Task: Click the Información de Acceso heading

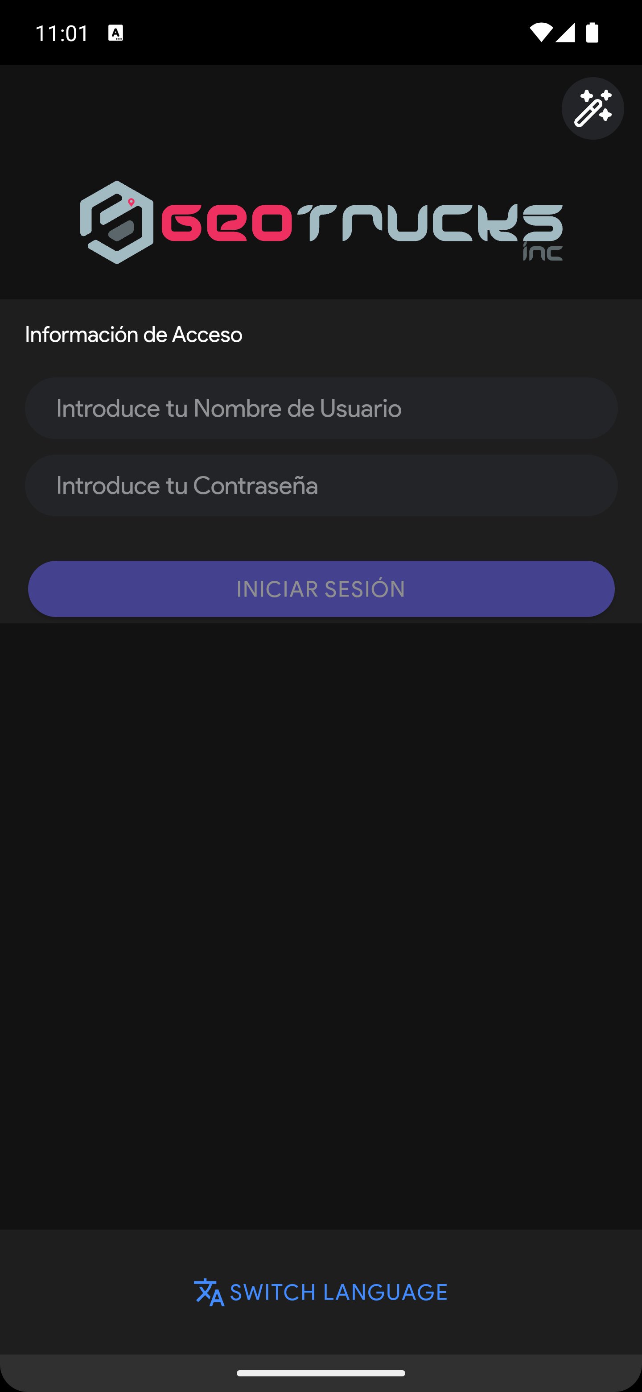Action: 133,335
